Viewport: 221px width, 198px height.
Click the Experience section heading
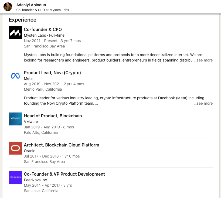[x=23, y=20]
